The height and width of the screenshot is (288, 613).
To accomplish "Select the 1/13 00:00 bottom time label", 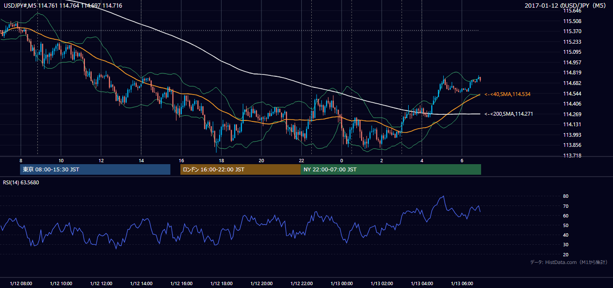I will (x=342, y=284).
